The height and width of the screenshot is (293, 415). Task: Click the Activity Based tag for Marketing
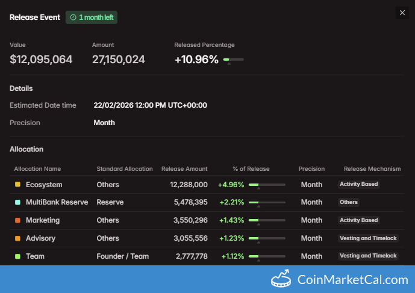pos(358,220)
